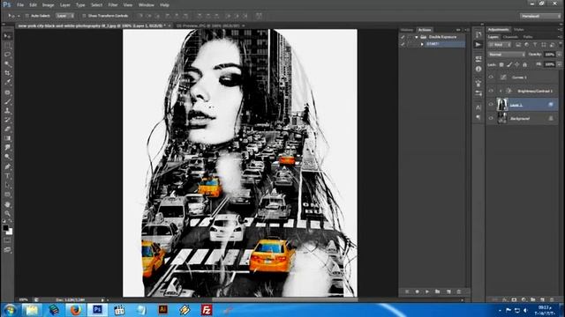The height and width of the screenshot is (317, 565).
Task: Open Firefox from the taskbar
Action: [x=75, y=310]
